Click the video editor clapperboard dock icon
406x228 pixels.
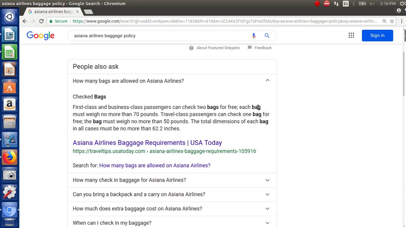pyautogui.click(x=10, y=139)
